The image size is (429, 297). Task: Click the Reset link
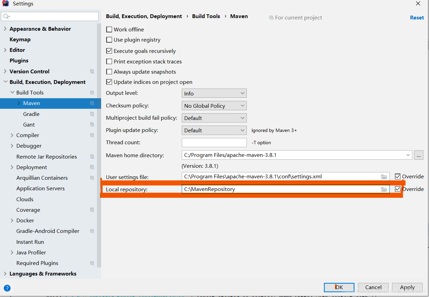417,17
